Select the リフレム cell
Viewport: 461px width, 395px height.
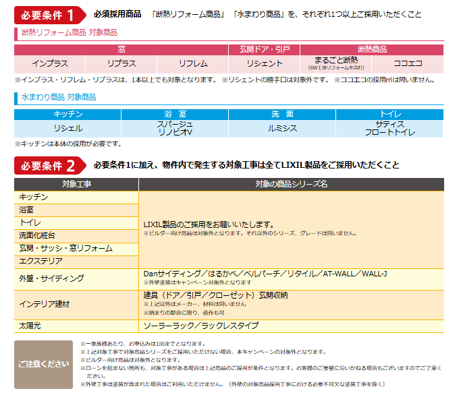pos(193,64)
